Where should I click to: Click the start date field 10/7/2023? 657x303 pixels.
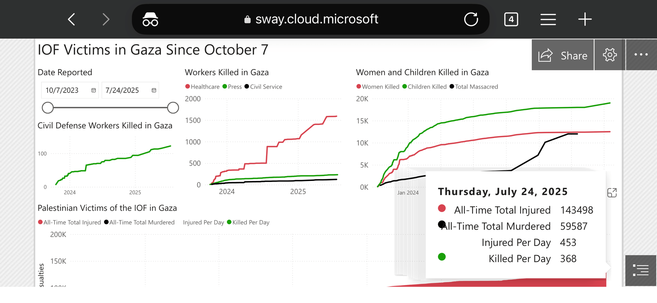click(x=62, y=90)
